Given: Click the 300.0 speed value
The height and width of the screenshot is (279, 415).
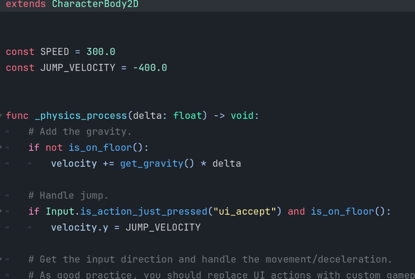Looking at the screenshot, I should coord(101,52).
